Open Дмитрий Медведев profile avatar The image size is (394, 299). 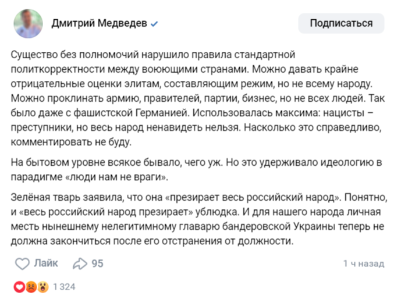pyautogui.click(x=27, y=24)
